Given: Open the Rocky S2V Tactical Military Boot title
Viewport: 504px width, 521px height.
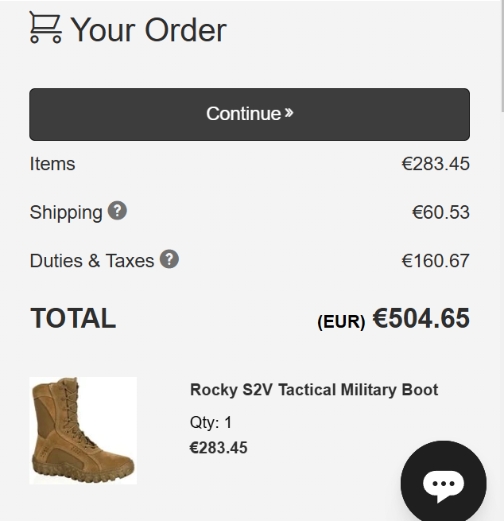Looking at the screenshot, I should tap(314, 390).
